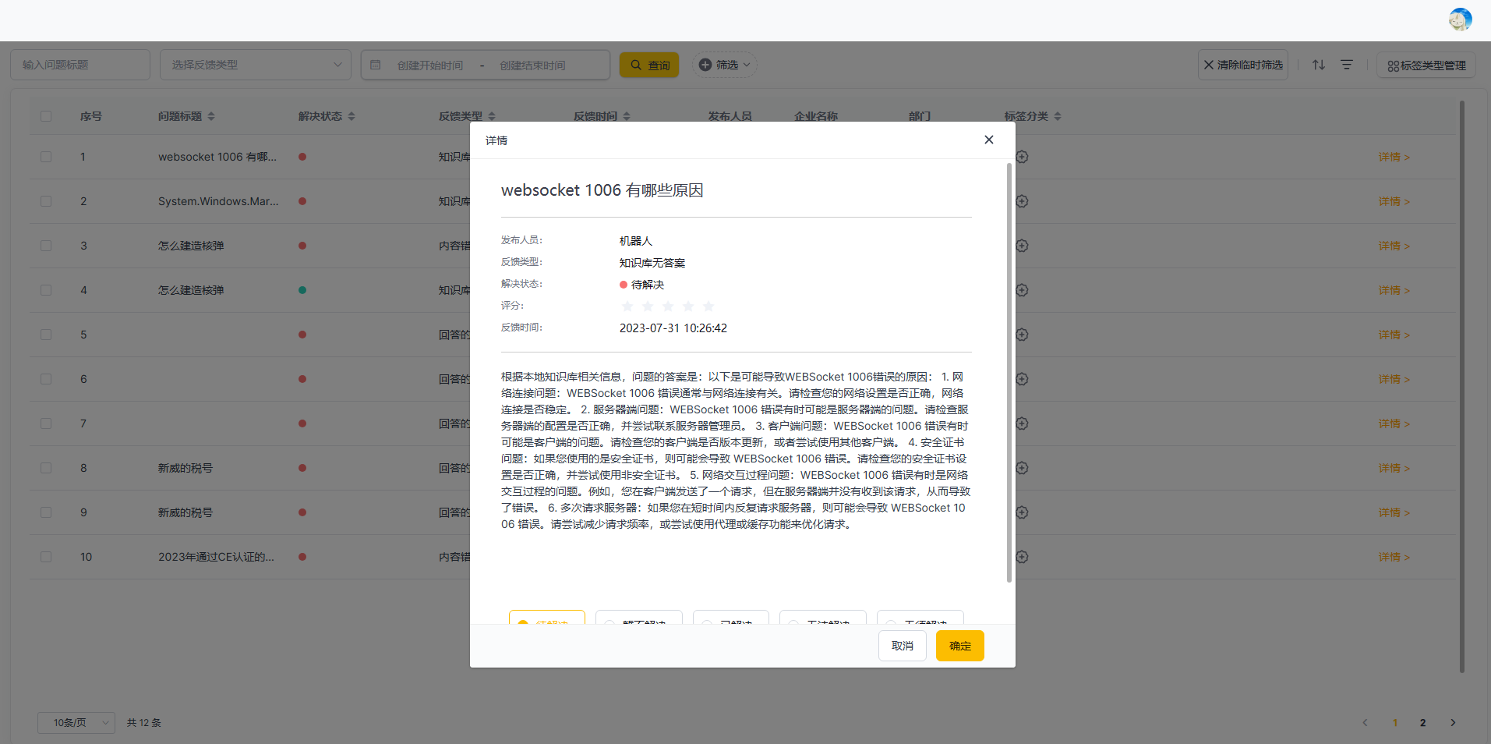Focus the 输入问题标题 input field
Image resolution: width=1491 pixels, height=744 pixels.
[80, 65]
